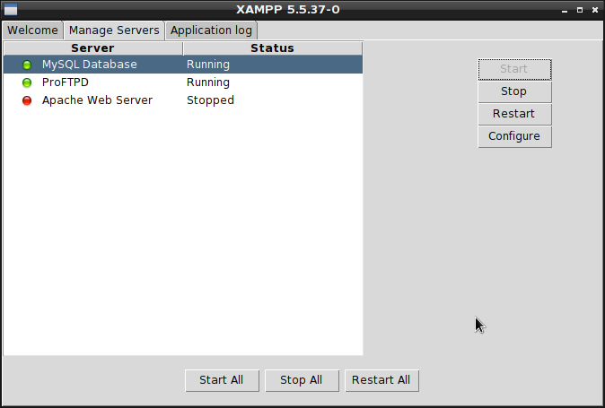Stop all servers with Stop All

(x=302, y=380)
